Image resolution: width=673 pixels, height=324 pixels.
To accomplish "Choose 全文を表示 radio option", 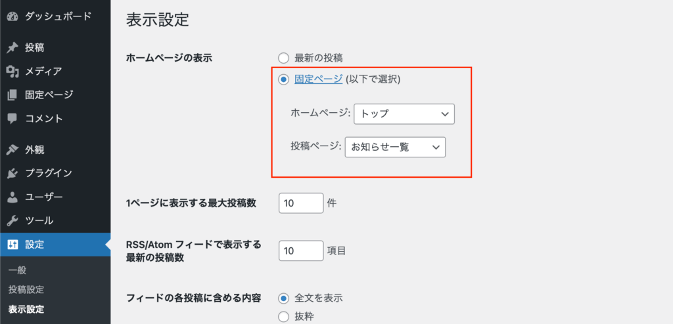I will pyautogui.click(x=284, y=298).
